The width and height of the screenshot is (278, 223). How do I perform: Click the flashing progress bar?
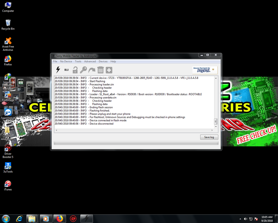coord(136,143)
